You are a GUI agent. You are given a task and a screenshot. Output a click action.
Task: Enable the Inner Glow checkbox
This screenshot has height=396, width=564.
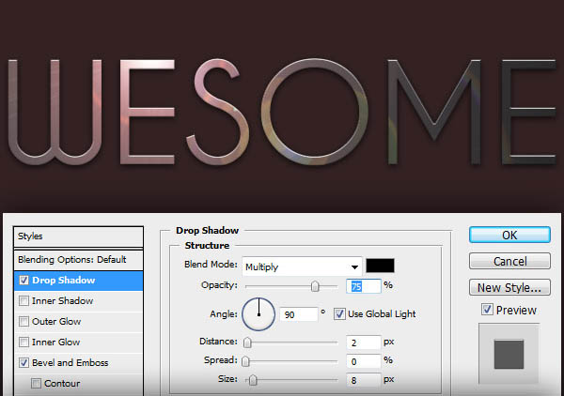click(23, 342)
